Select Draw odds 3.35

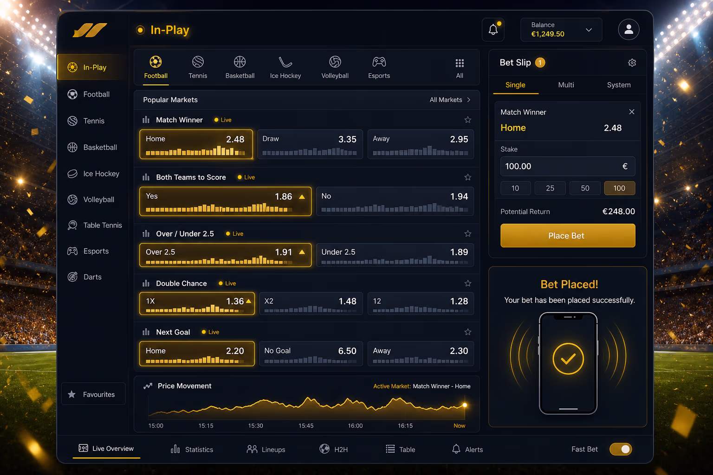(x=310, y=144)
